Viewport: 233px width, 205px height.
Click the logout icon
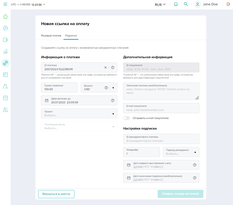point(228,4)
